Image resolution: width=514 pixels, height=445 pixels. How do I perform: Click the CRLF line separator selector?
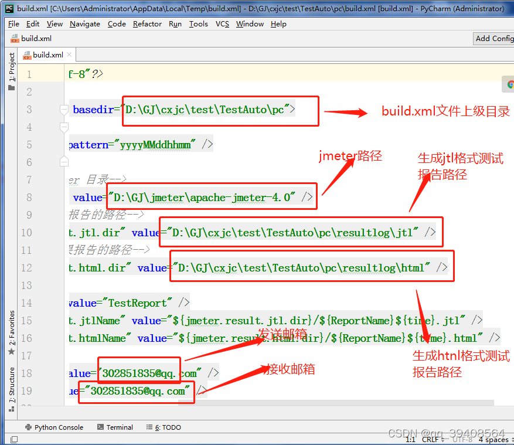coord(433,439)
